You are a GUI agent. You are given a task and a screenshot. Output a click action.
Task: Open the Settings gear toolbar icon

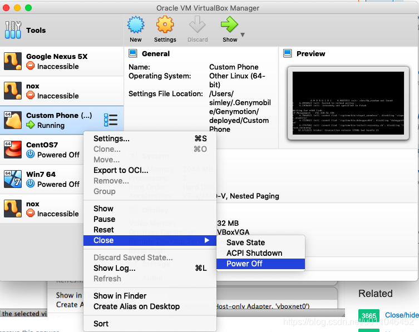click(165, 24)
